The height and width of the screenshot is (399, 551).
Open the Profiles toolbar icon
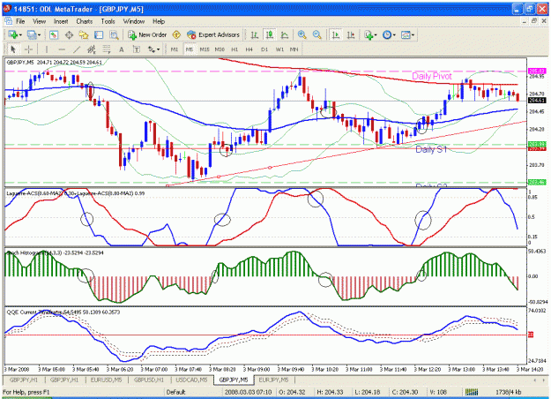(x=32, y=34)
